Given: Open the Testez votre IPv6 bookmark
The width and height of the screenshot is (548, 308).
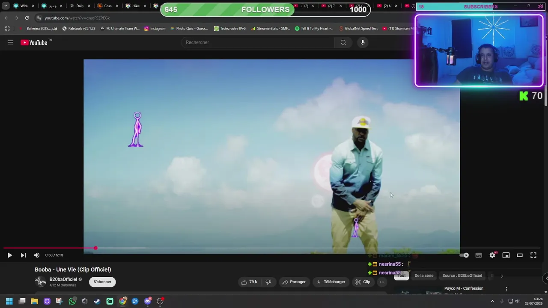Looking at the screenshot, I should coord(230,28).
